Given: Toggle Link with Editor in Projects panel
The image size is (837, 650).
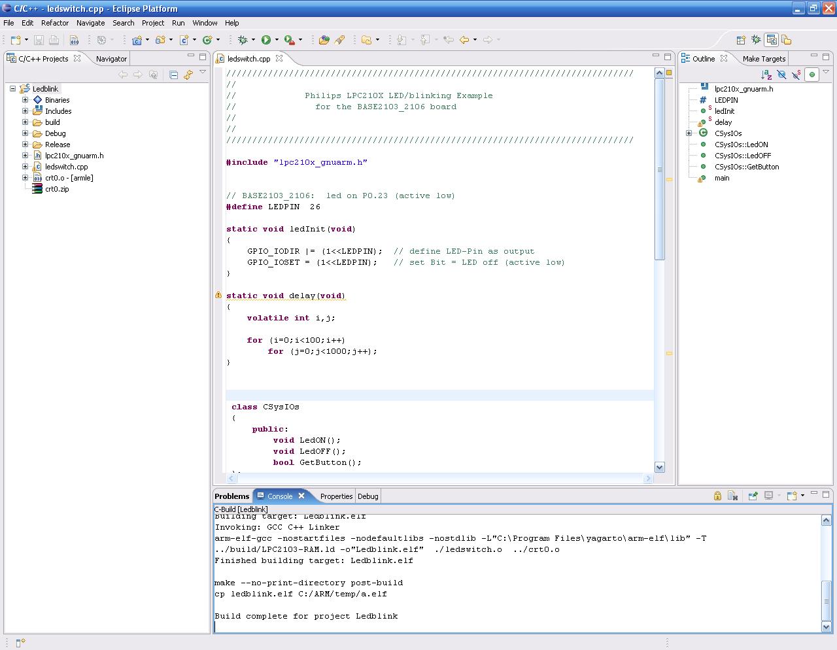Looking at the screenshot, I should [x=188, y=75].
